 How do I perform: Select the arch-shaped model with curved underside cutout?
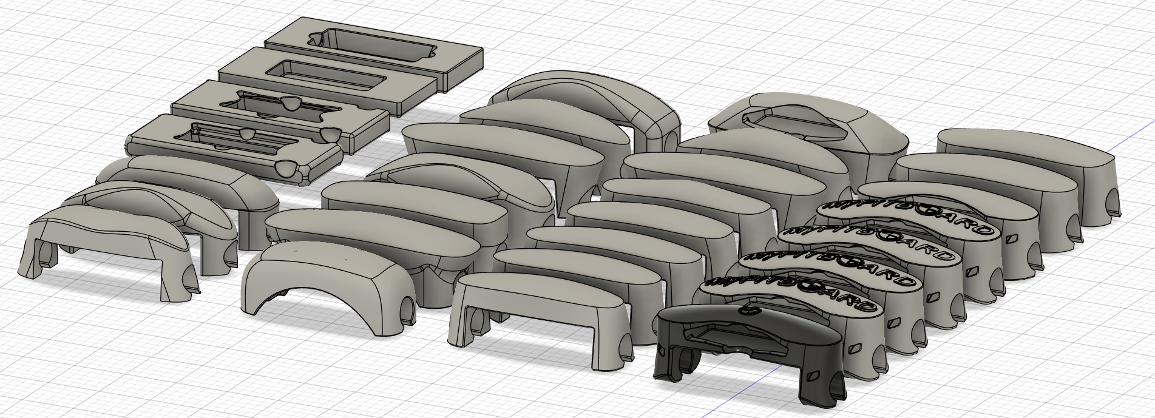[328, 289]
